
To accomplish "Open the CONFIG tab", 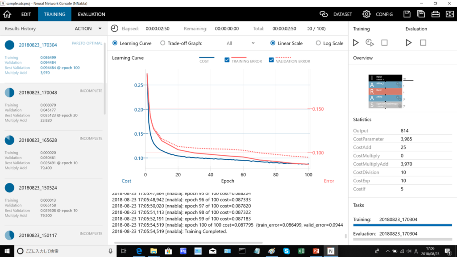I will coord(384,14).
